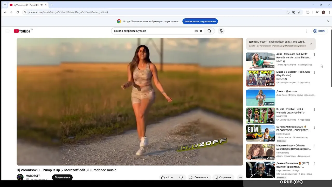332x187 pixels.
Task: Open the on-screen keyboard icon in search
Action: click(196, 31)
